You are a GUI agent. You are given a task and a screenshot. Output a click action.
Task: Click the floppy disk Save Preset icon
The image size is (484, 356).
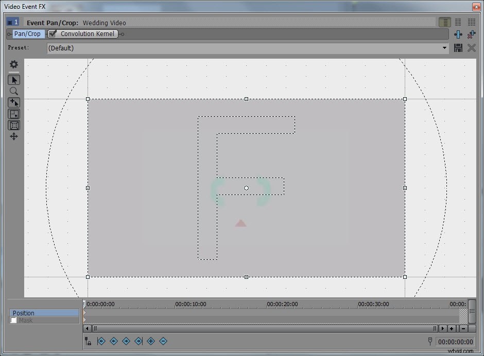(x=458, y=48)
